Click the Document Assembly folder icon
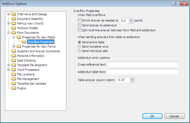Viewport: 190px width, 123px height. pyautogui.click(x=14, y=19)
